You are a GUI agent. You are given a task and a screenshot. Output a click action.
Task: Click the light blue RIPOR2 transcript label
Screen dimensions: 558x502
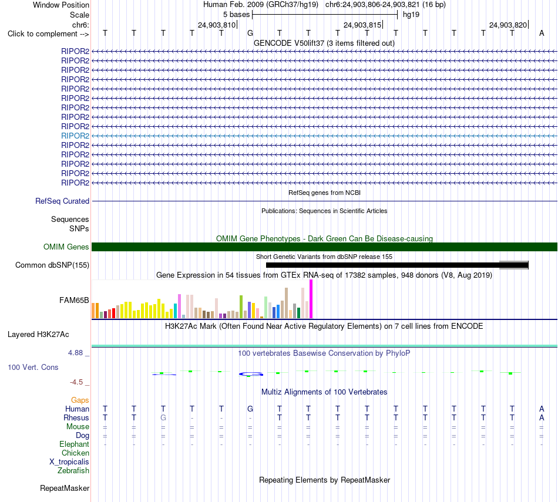click(75, 136)
